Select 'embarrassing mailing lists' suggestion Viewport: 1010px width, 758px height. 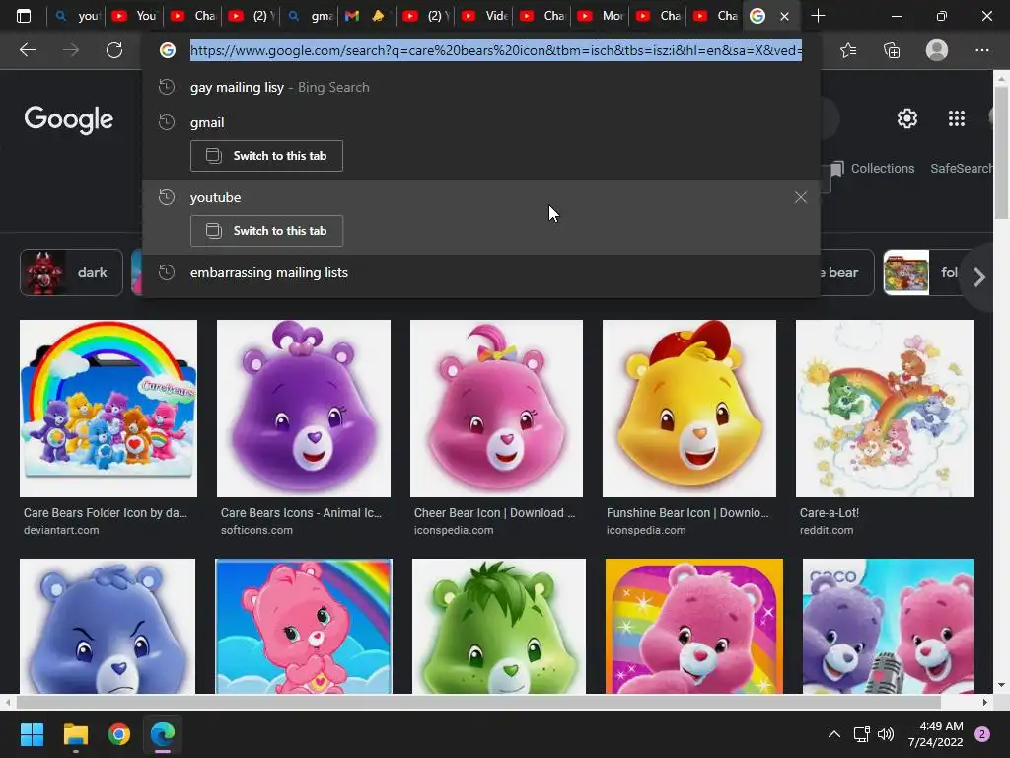coord(480,272)
